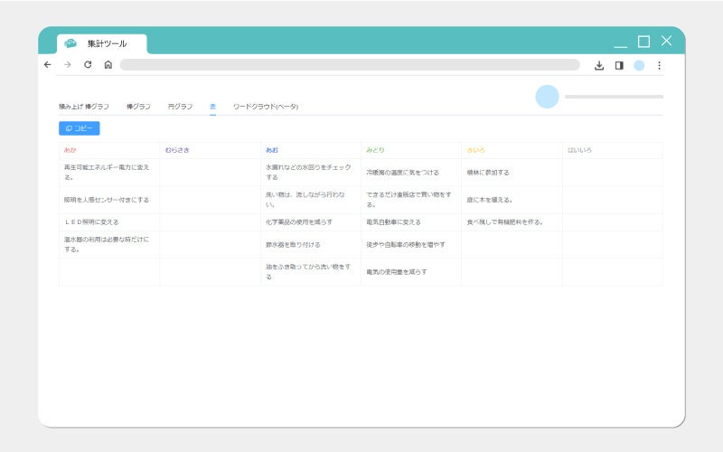Select the 表 tab
Image resolution: width=723 pixels, height=452 pixels.
click(x=212, y=107)
